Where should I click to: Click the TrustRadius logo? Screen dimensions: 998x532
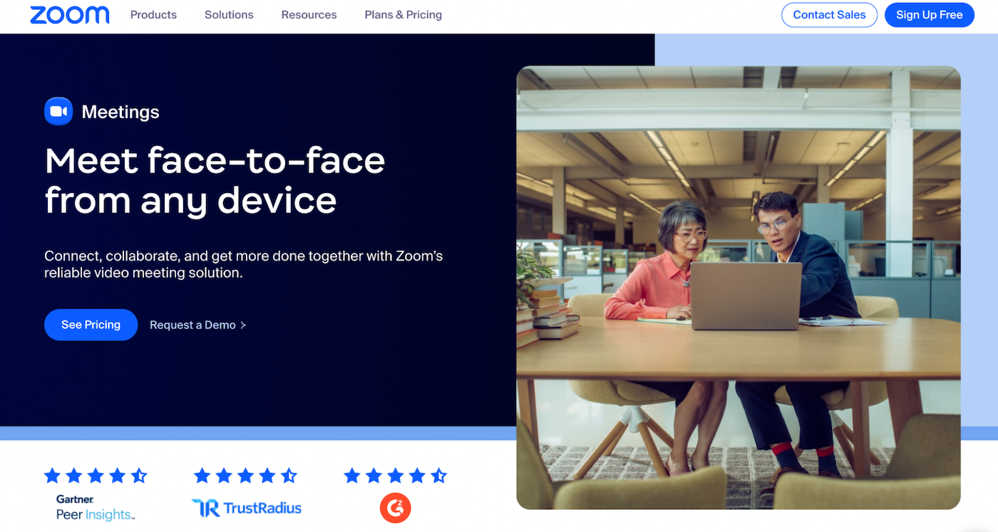pos(247,508)
